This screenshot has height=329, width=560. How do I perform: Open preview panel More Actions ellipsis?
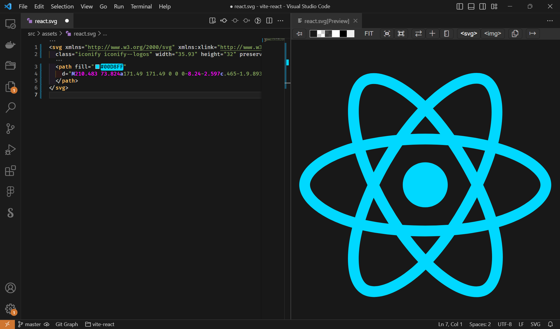click(x=550, y=21)
